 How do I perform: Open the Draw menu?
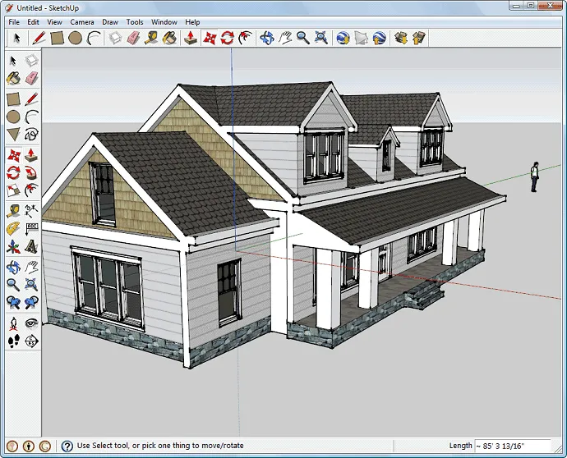click(110, 22)
